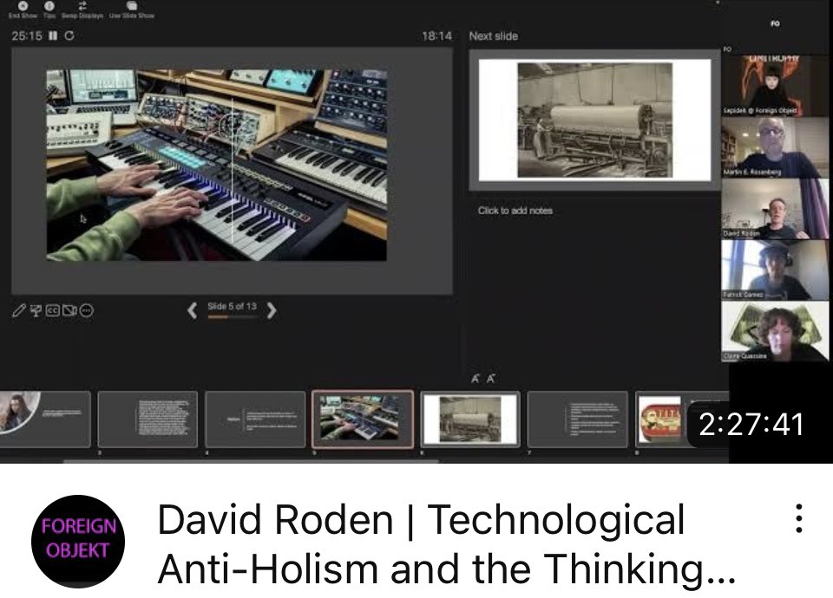Screen dimensions: 833x598
Task: Open the more options ellipsis icon
Action: click(x=87, y=310)
